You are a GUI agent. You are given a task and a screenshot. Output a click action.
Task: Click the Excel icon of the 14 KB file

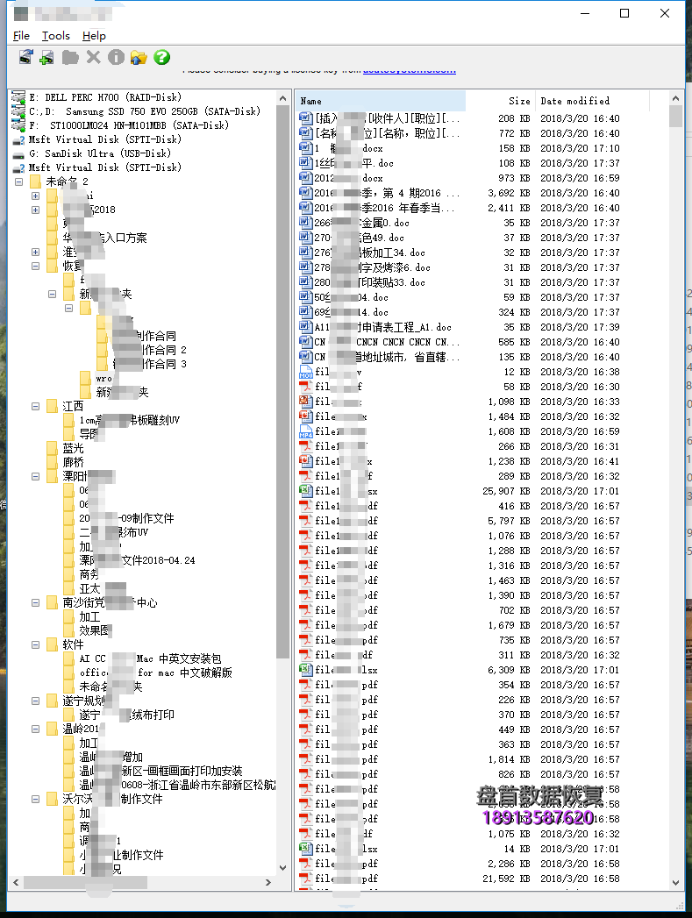tap(305, 849)
